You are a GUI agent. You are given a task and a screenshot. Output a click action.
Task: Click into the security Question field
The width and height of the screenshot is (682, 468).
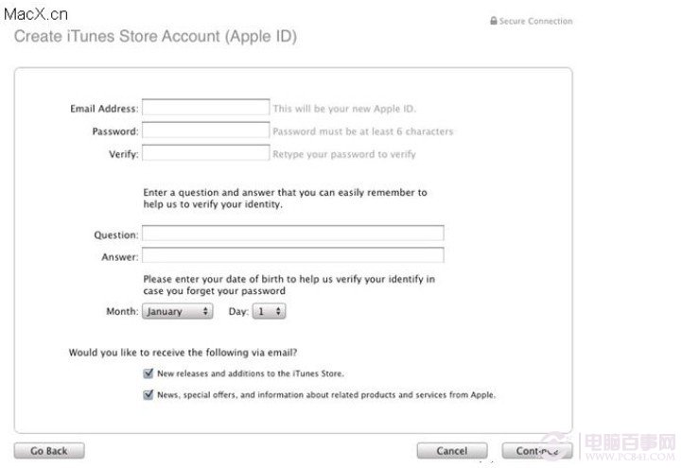(293, 234)
